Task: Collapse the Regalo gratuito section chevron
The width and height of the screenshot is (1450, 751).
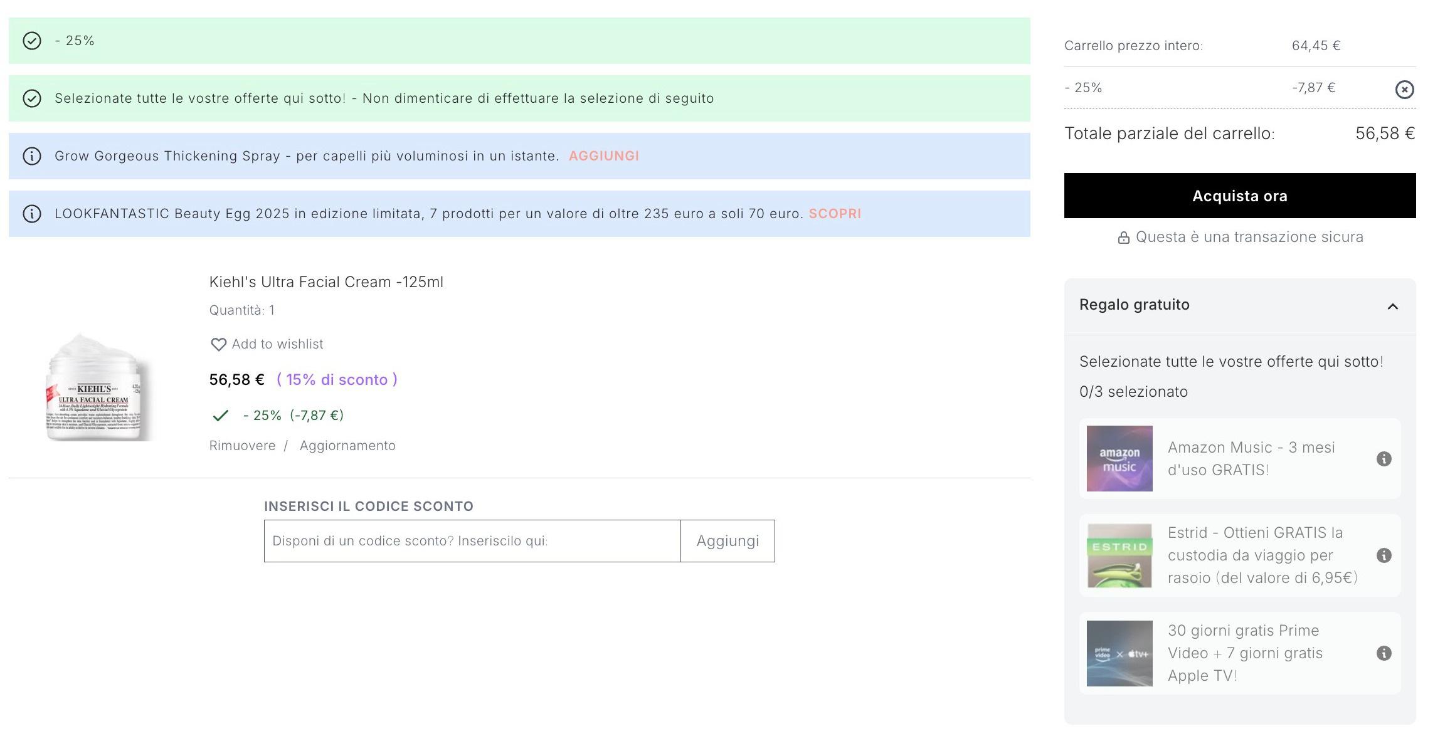Action: click(1392, 307)
